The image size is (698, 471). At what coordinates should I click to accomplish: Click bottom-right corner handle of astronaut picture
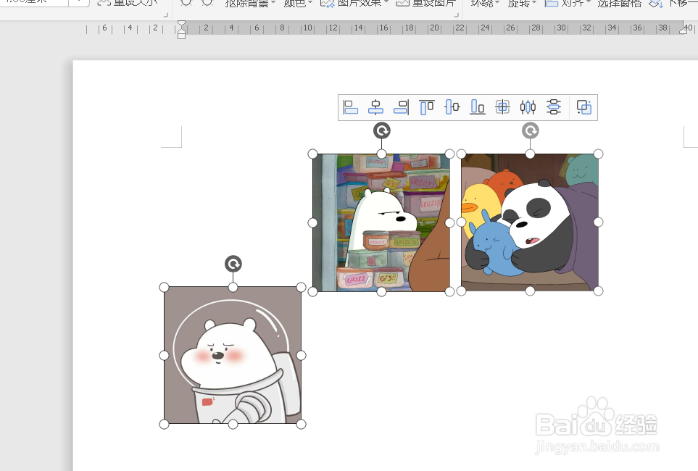coord(301,424)
